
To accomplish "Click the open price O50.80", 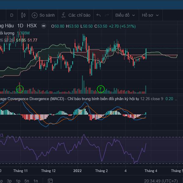I will [x=58, y=26].
